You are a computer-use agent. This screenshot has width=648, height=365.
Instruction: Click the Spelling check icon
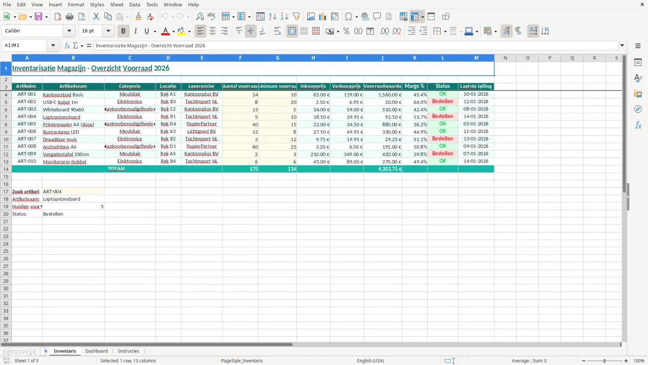[212, 17]
